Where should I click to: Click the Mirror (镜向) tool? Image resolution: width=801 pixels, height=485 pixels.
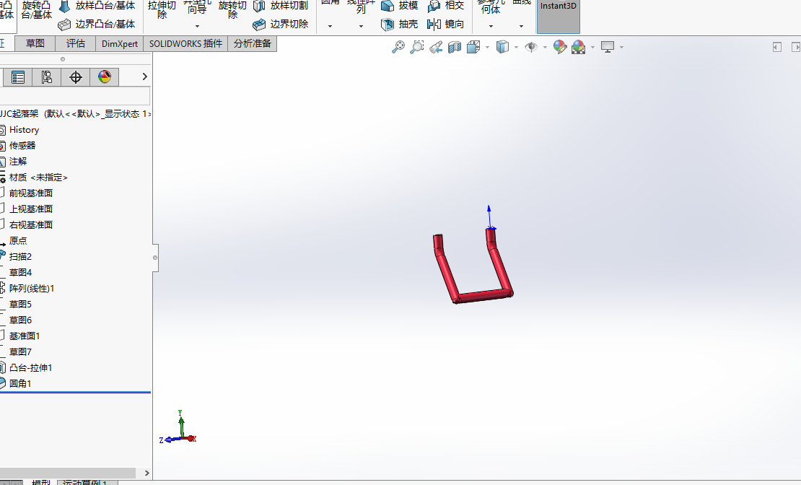click(x=446, y=24)
